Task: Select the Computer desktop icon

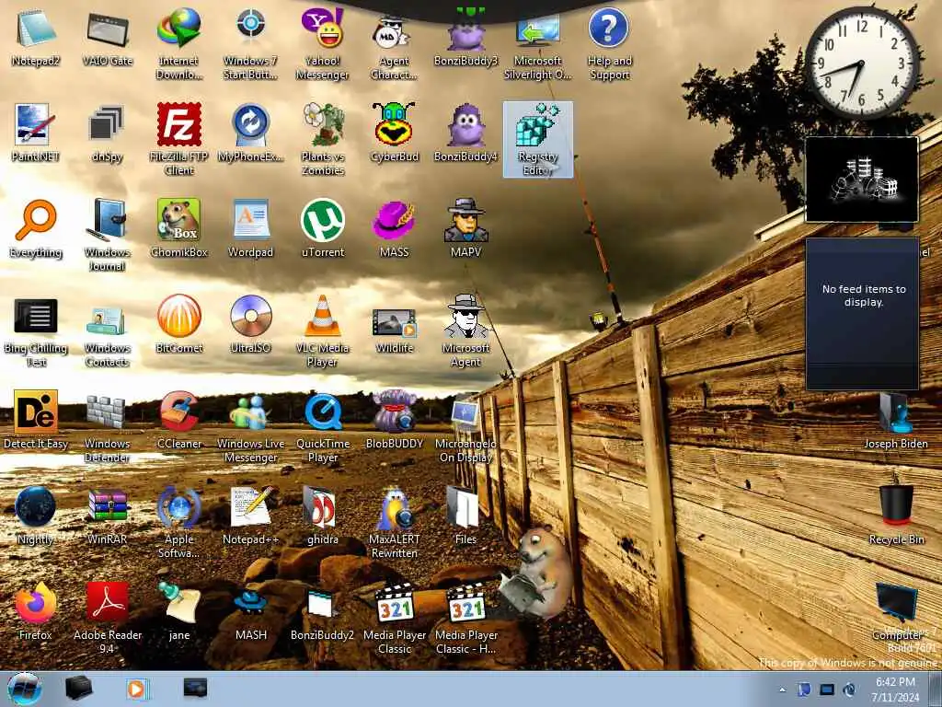Action: click(896, 611)
